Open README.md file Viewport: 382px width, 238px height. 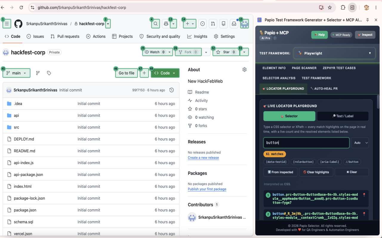pyautogui.click(x=24, y=151)
